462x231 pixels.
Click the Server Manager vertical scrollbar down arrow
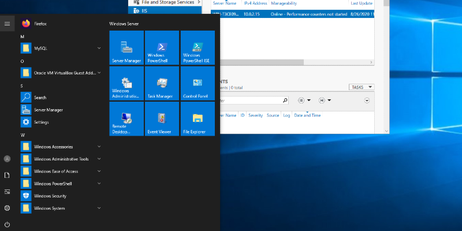click(386, 131)
